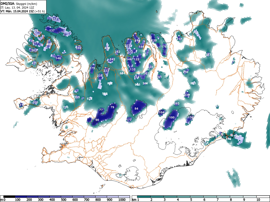Select km legend swatch between 1 and 2
Viewport: 270px width, 202px height.
pyautogui.click(x=144, y=197)
